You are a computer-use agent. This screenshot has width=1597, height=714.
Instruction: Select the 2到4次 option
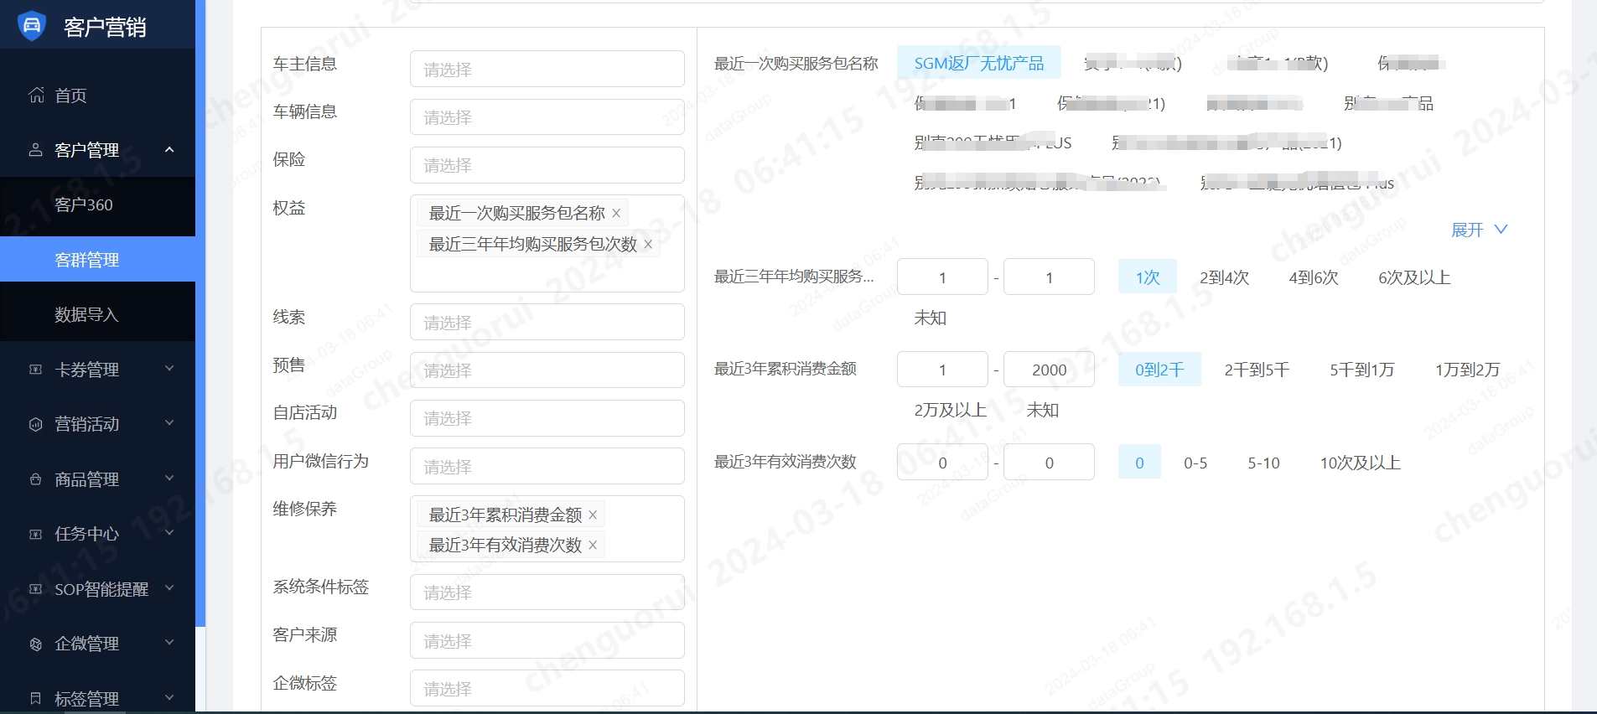click(x=1224, y=277)
